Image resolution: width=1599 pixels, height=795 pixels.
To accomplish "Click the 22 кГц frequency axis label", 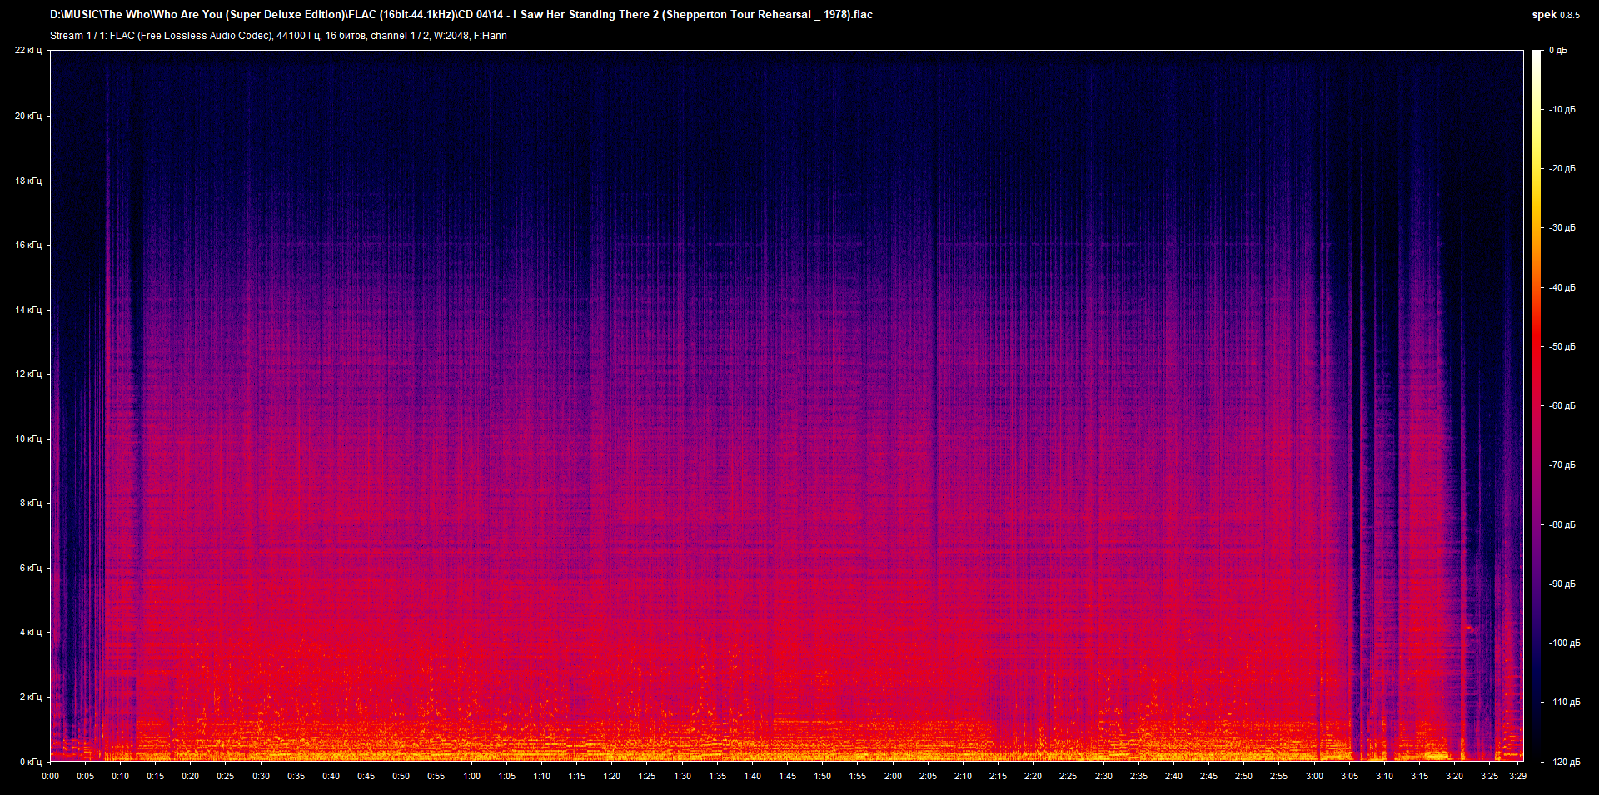I will [28, 51].
